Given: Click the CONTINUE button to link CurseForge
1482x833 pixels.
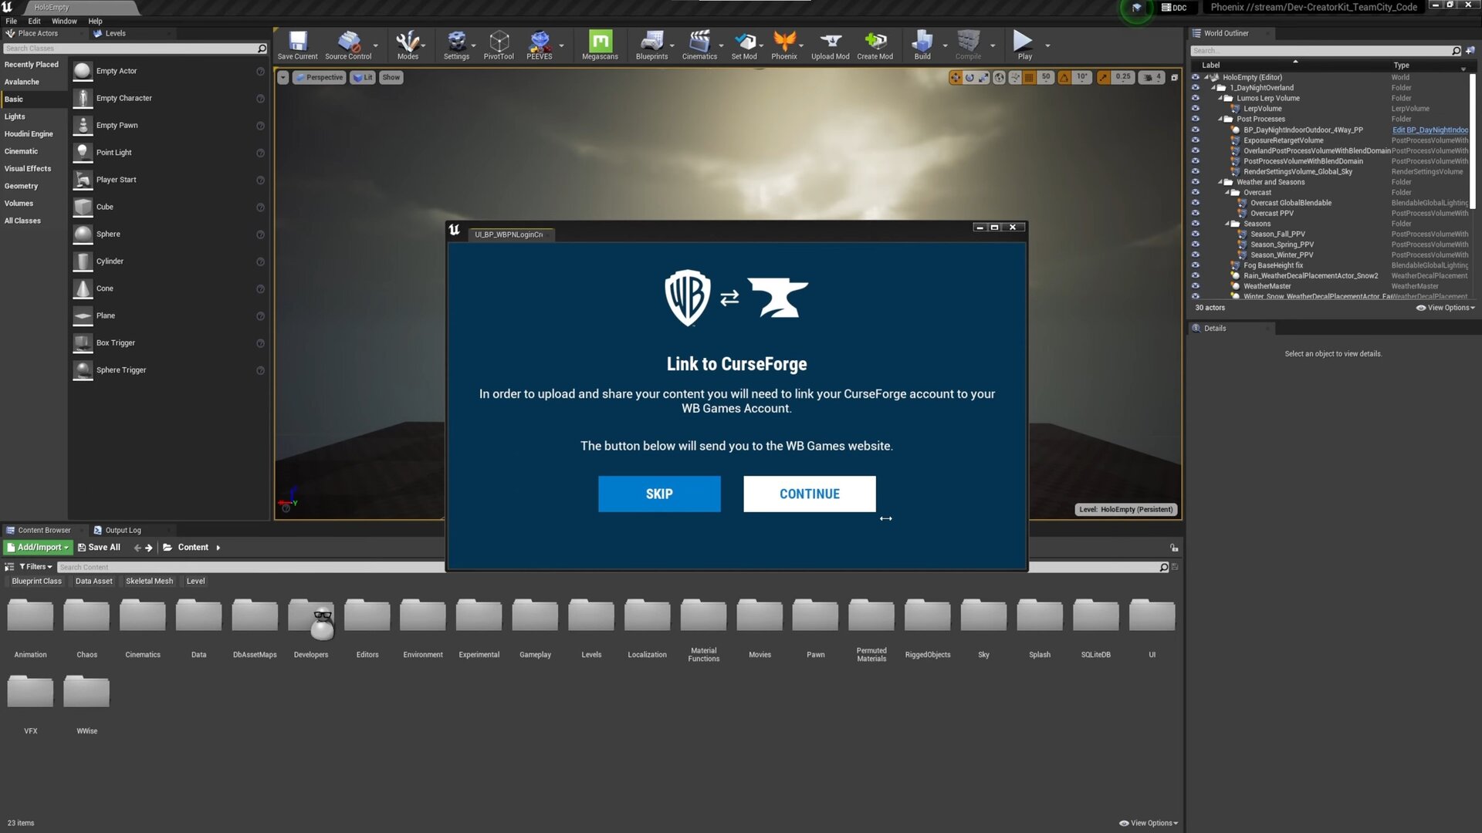Looking at the screenshot, I should (x=809, y=494).
